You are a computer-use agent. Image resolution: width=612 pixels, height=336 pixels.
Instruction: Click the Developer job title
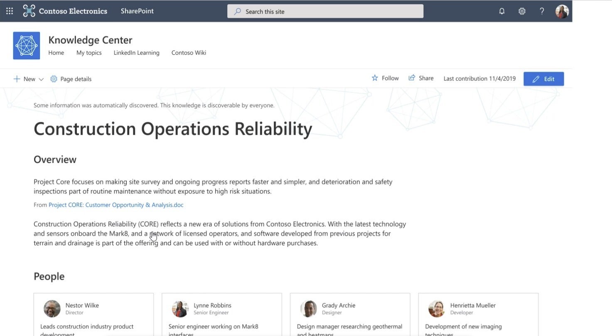[462, 313]
